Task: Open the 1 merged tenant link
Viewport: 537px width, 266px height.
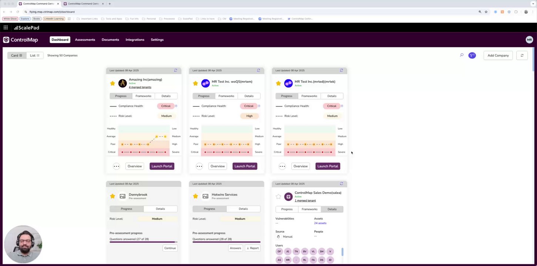Action: [x=305, y=201]
